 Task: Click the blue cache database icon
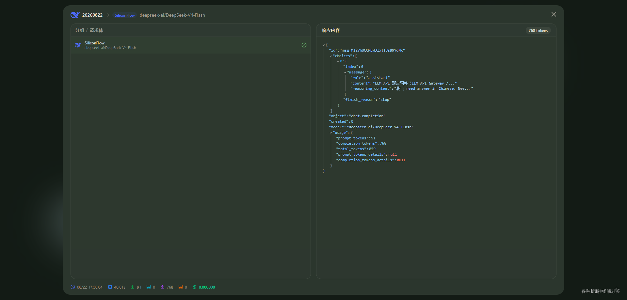(x=149, y=287)
